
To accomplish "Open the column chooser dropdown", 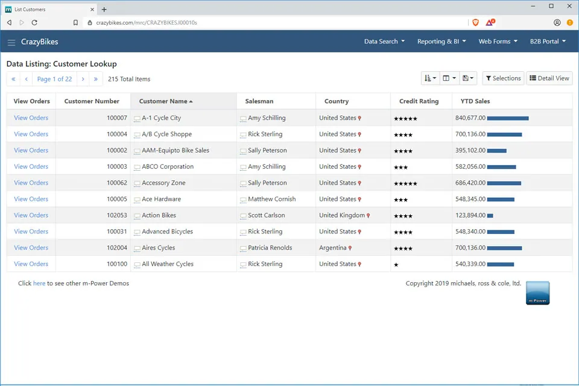I will [449, 78].
